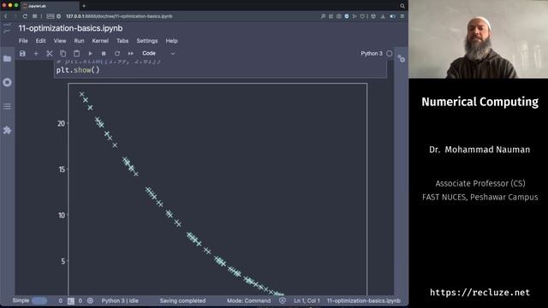The width and height of the screenshot is (548, 308).
Task: Copy the selected cell
Action: tap(63, 53)
